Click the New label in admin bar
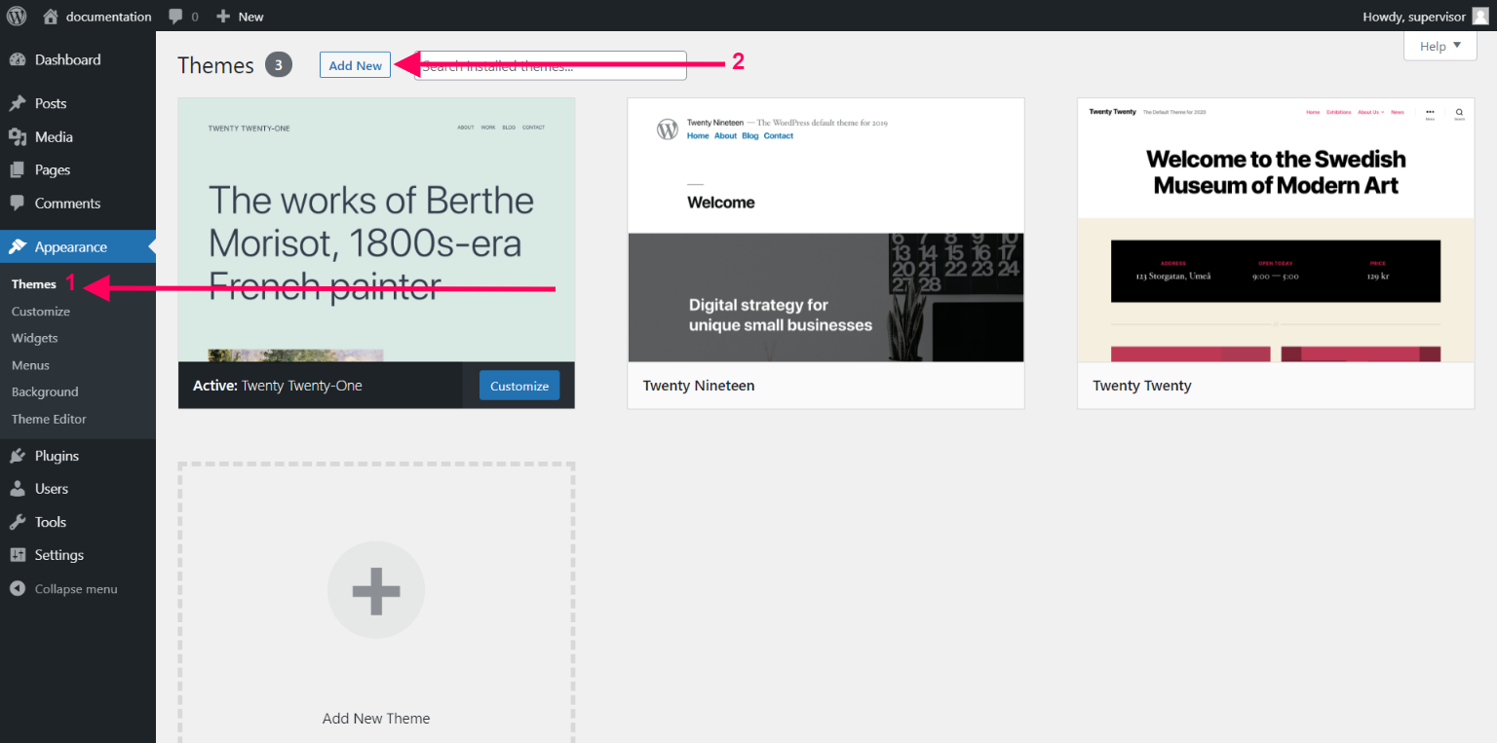This screenshot has height=743, width=1497. [250, 17]
